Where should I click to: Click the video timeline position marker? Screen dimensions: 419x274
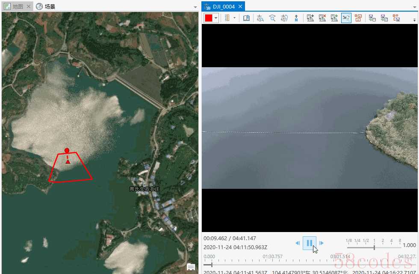pyautogui.click(x=211, y=265)
